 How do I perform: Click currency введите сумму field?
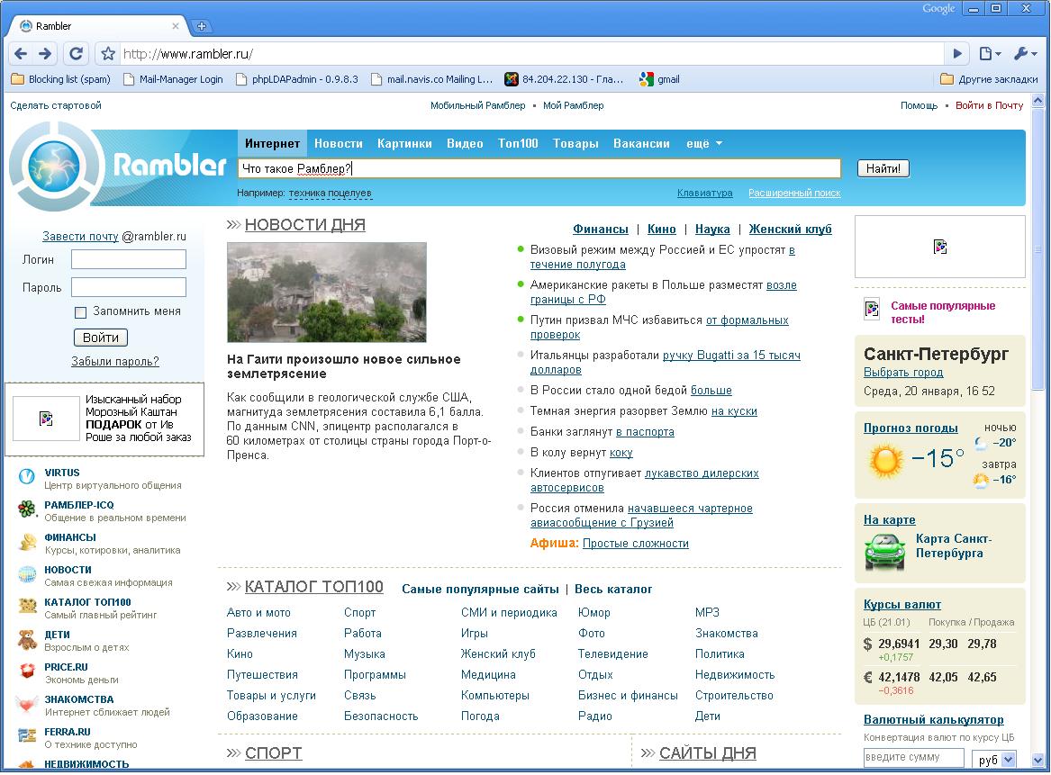tap(913, 758)
